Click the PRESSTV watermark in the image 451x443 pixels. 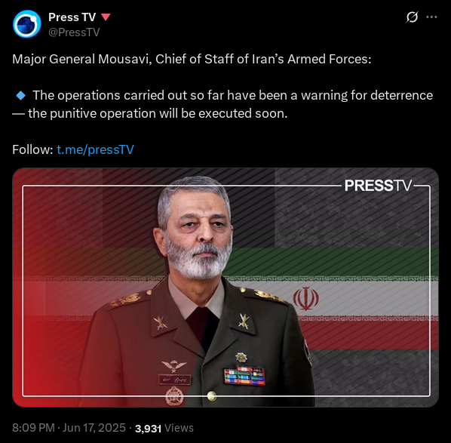(378, 186)
